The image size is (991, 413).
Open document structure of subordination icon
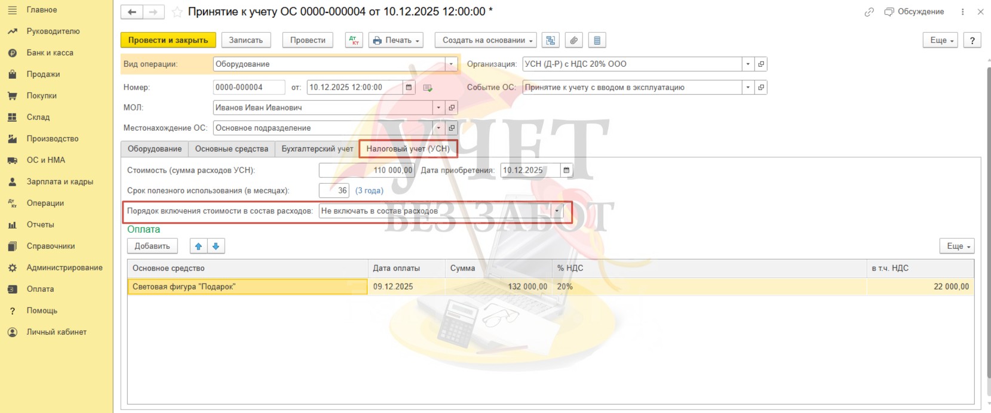(x=551, y=40)
